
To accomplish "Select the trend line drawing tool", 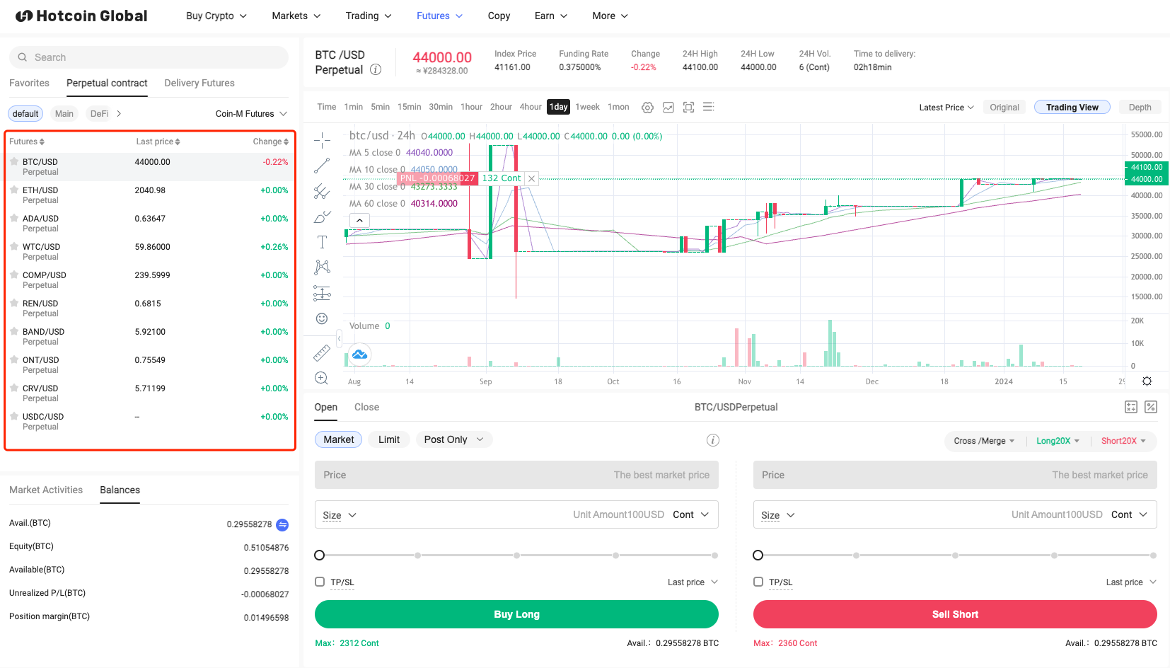I will coord(322,166).
